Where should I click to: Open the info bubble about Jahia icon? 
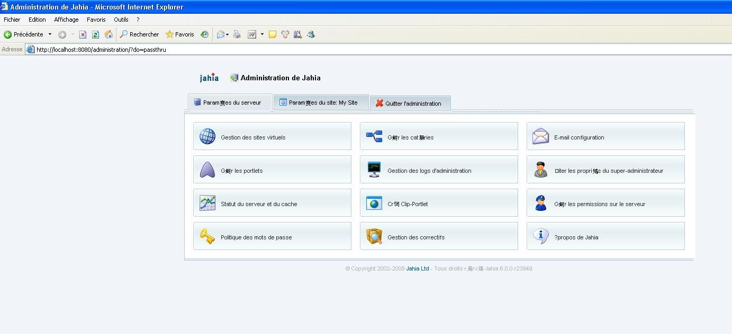(540, 236)
